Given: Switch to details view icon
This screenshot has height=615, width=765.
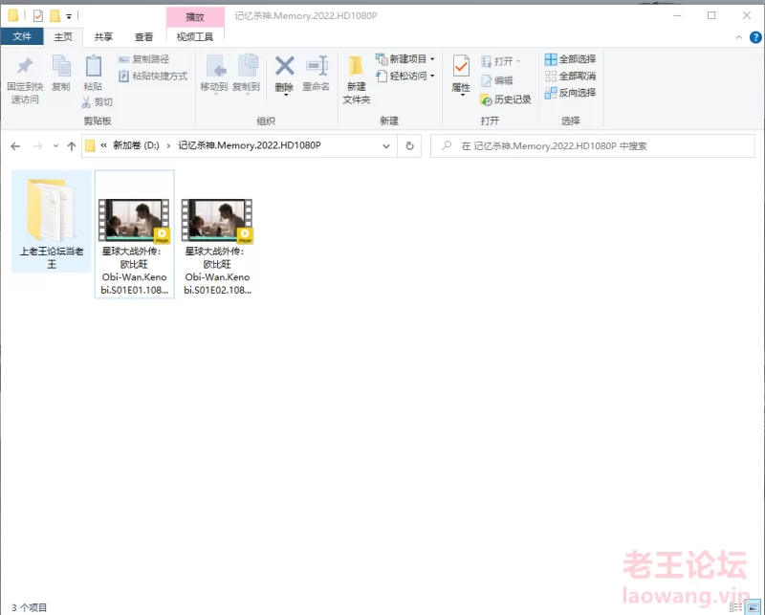Looking at the screenshot, I should (735, 607).
